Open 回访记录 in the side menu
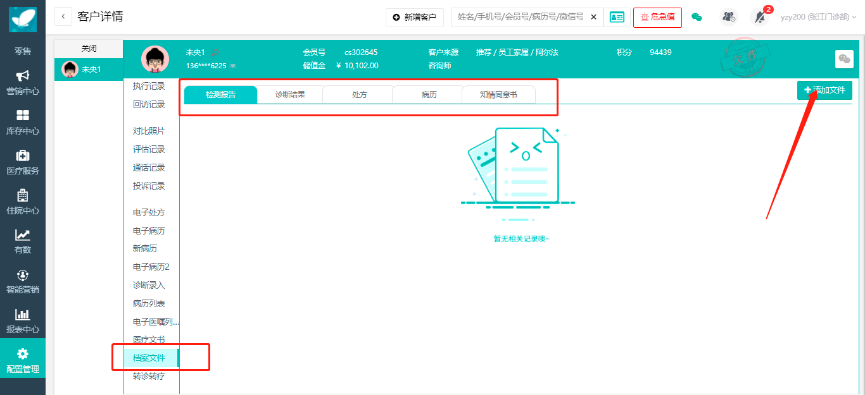 (149, 104)
